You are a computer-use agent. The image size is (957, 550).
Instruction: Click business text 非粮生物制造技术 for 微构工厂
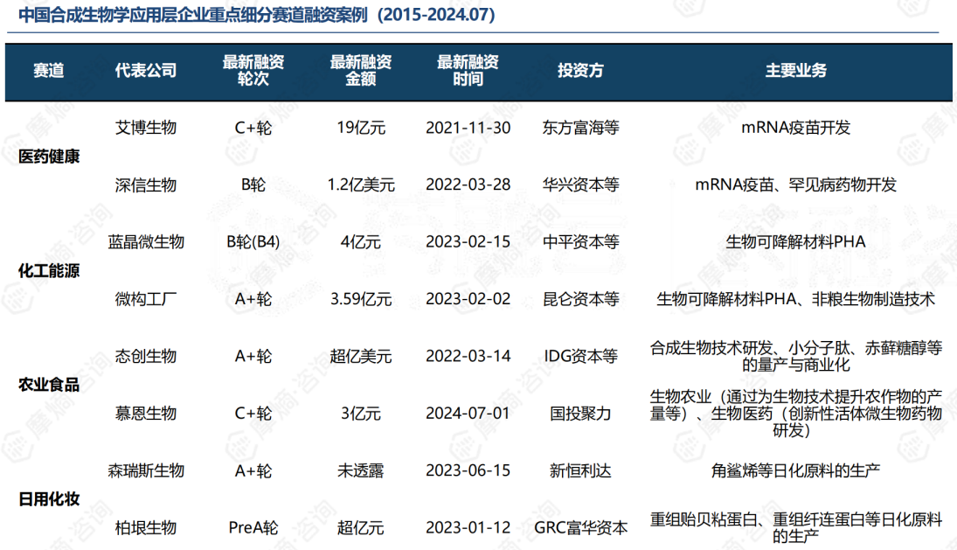point(874,299)
